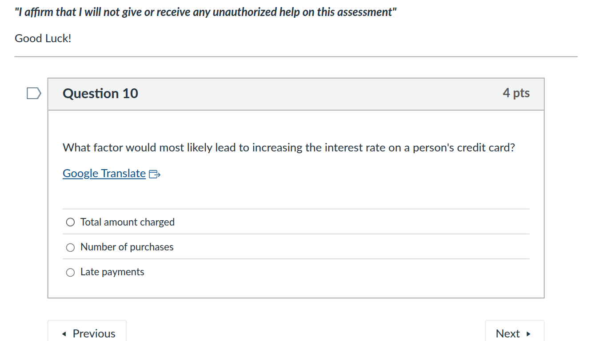Screen dimensions: 607x341
Task: Select the "Total amount charged" radio button
Action: tap(70, 222)
